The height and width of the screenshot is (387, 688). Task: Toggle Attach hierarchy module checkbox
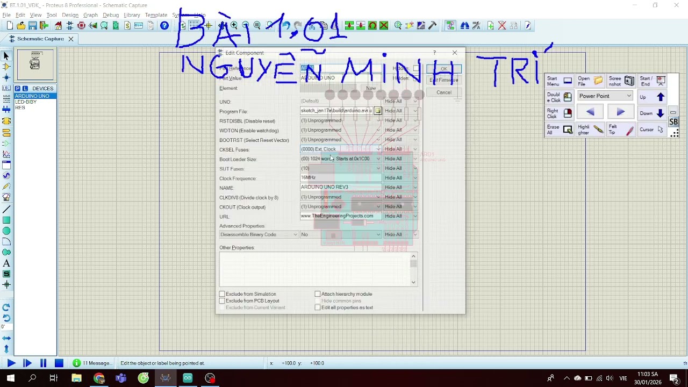click(318, 294)
